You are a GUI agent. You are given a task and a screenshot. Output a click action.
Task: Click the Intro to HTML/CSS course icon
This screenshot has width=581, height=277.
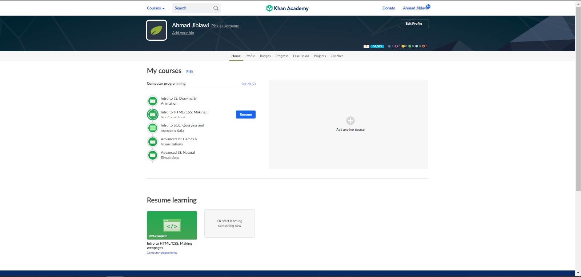click(153, 115)
